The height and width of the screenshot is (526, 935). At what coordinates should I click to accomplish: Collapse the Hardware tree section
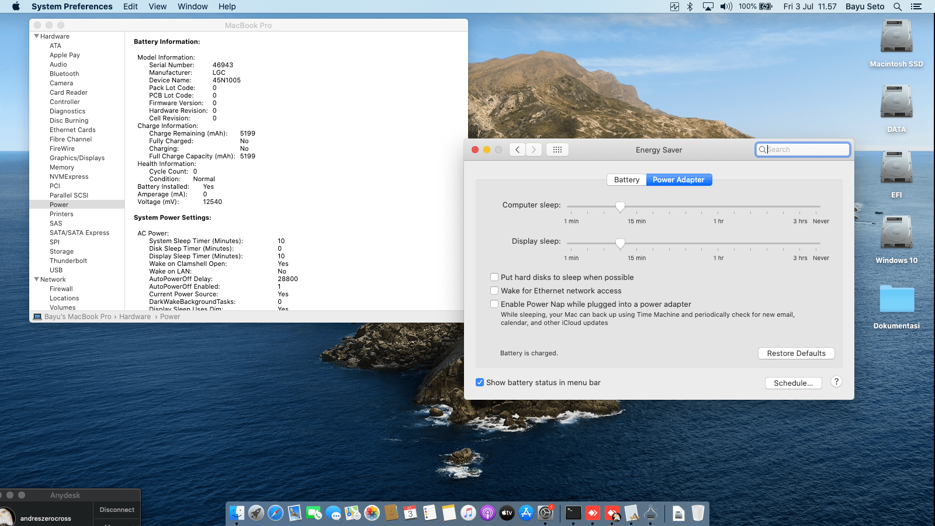coord(37,36)
